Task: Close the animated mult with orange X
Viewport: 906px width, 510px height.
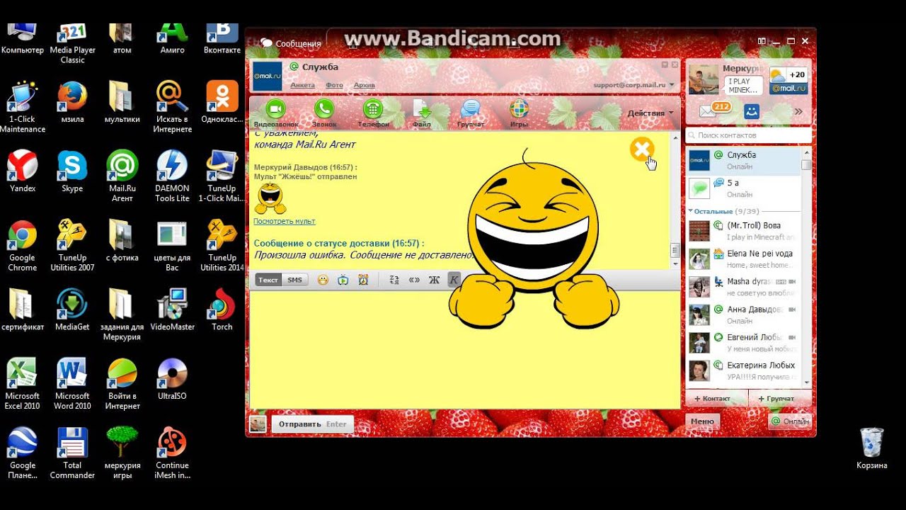Action: pos(642,149)
